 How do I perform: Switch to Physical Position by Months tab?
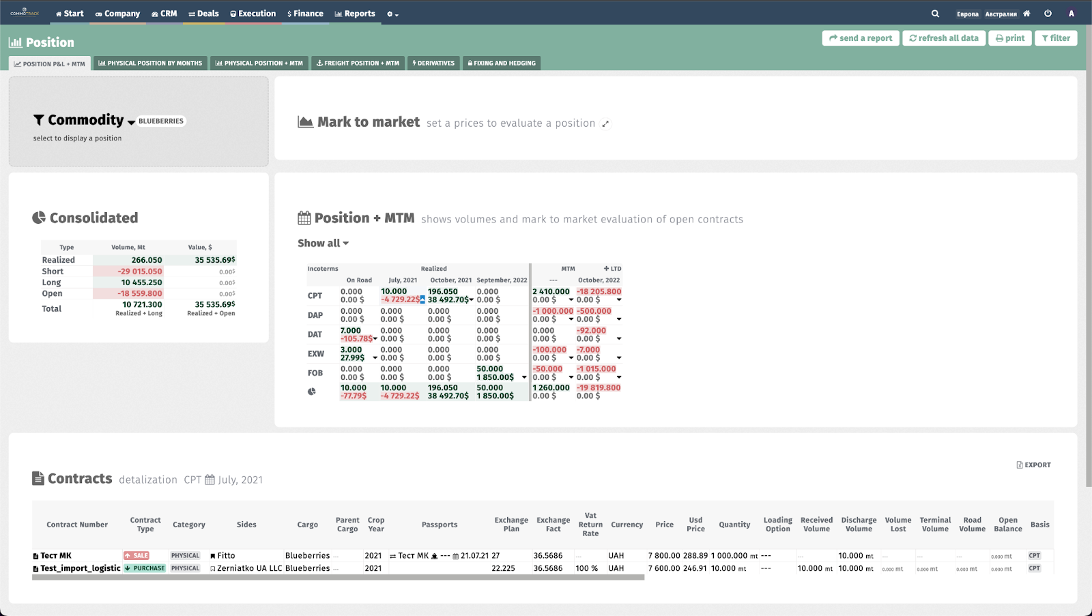[x=150, y=63]
